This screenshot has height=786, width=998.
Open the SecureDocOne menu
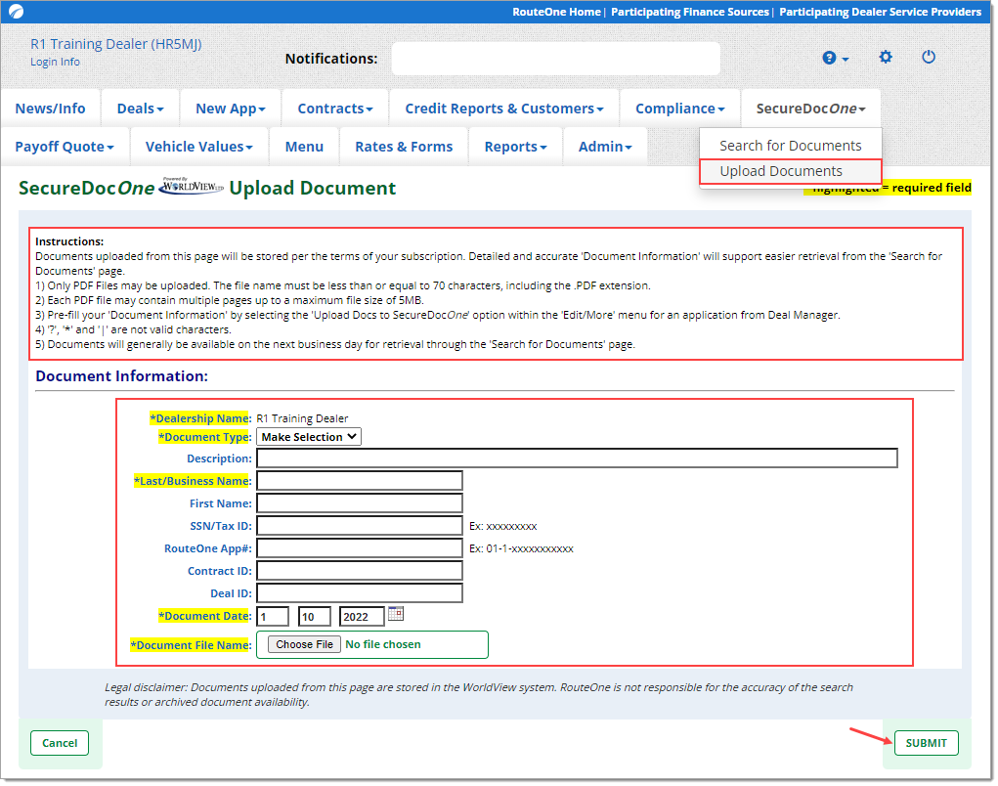(x=811, y=109)
